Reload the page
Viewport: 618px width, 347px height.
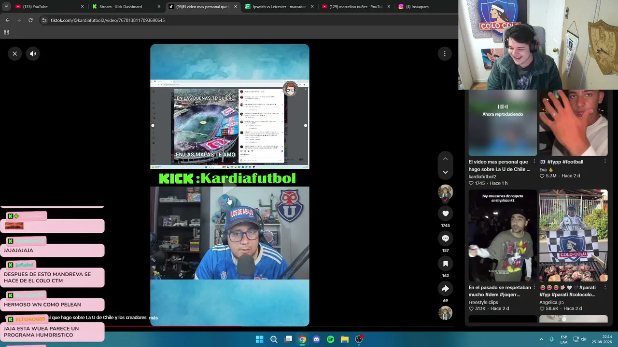pos(30,20)
